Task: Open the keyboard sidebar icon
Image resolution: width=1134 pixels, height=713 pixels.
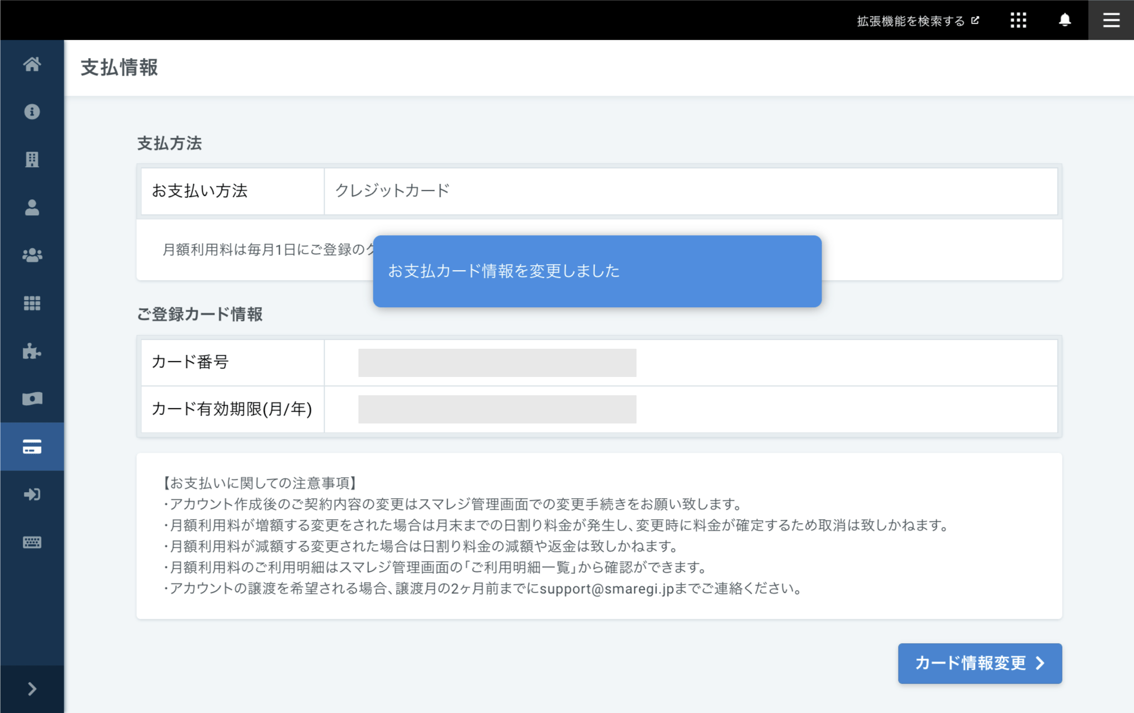Action: 32,542
